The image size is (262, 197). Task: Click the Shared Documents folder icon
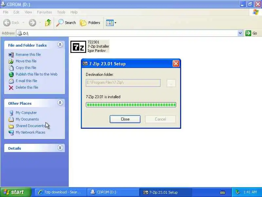11,126
